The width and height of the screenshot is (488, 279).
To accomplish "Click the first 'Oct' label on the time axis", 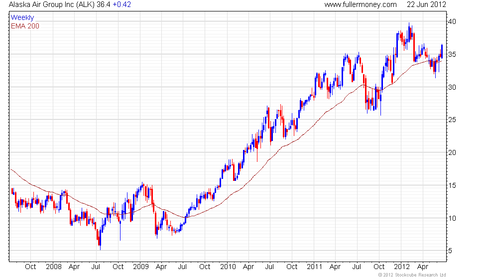I will (x=30, y=267).
